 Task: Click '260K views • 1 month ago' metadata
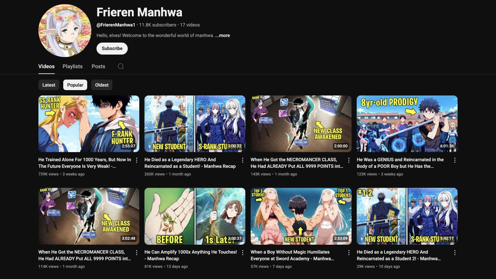(x=168, y=174)
